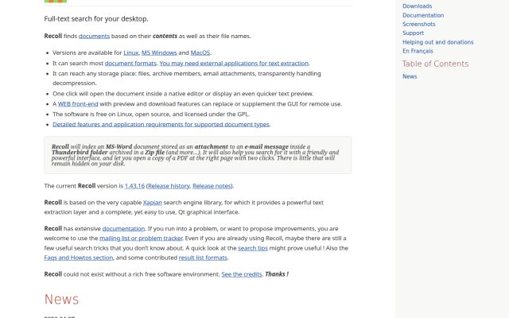Open external applications for text extraction link

(x=234, y=64)
